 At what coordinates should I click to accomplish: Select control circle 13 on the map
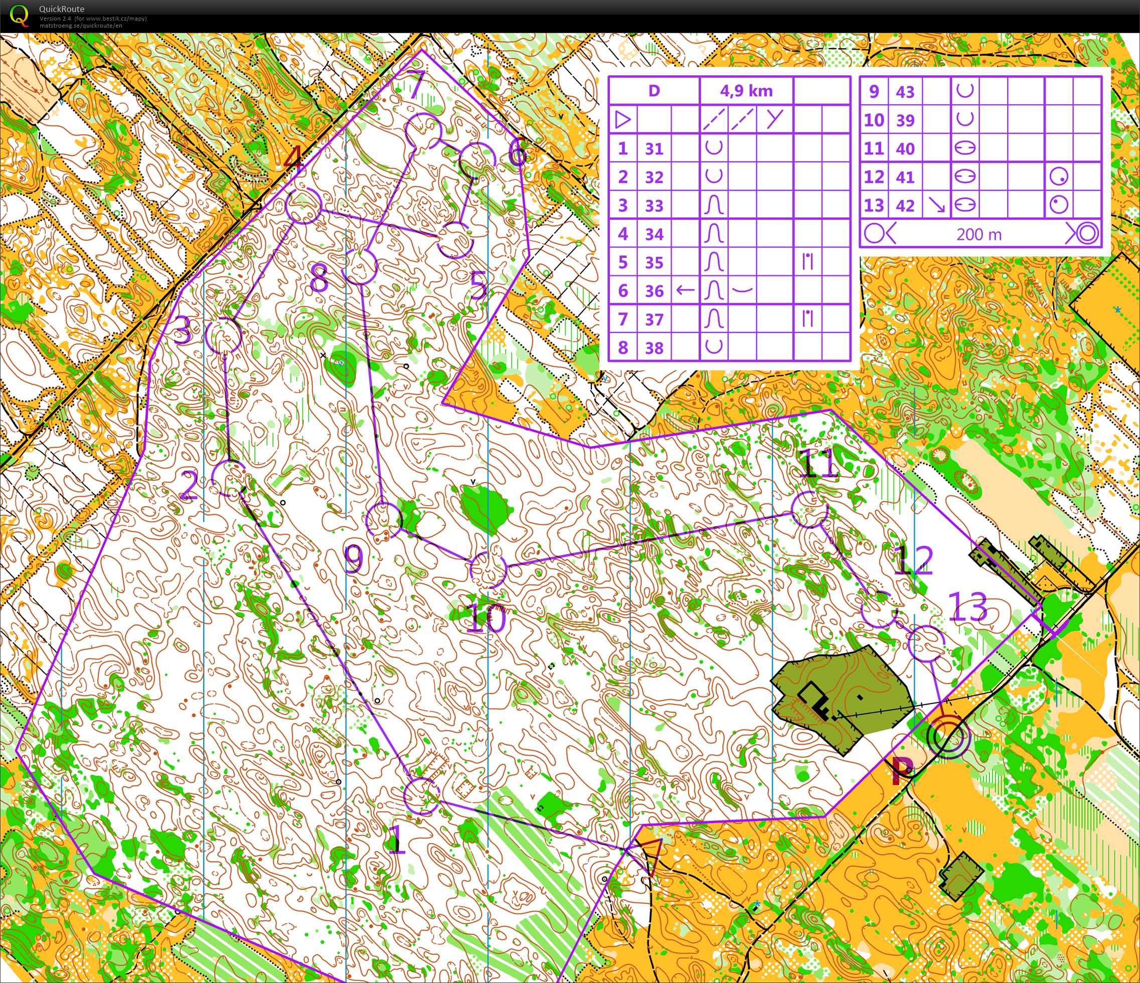click(926, 643)
